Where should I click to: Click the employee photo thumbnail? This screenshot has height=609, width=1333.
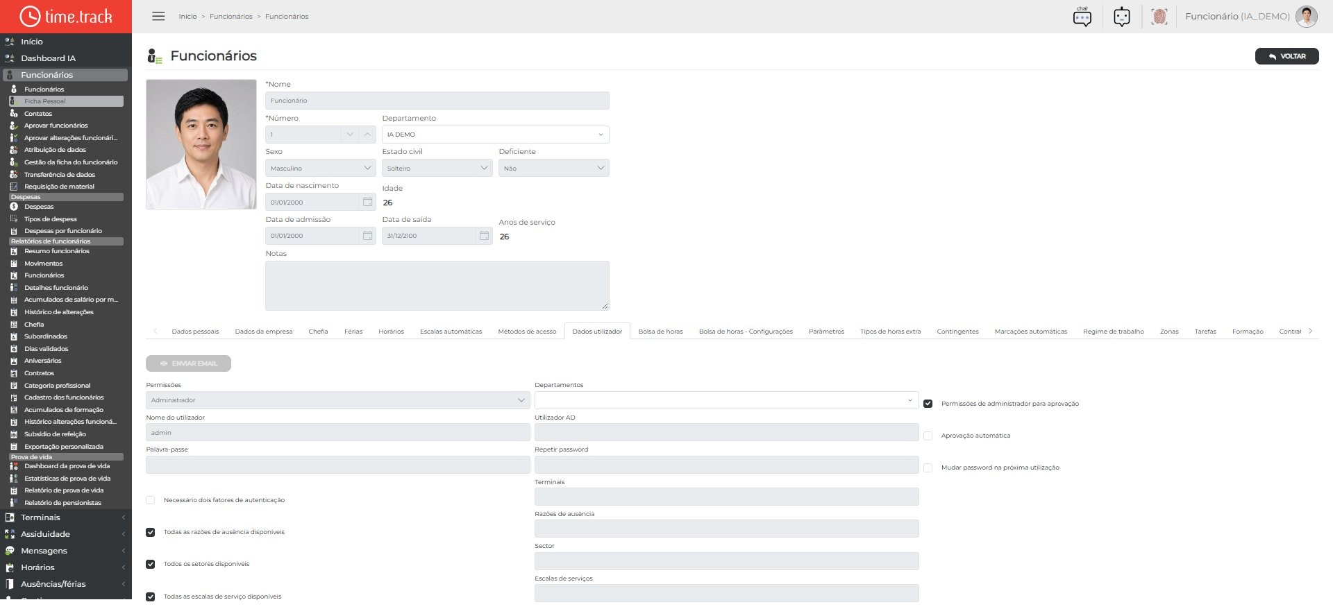(201, 144)
